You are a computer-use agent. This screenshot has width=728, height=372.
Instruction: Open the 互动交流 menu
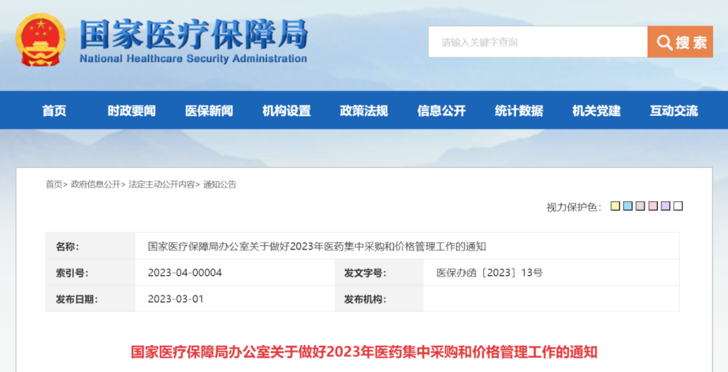tap(674, 111)
